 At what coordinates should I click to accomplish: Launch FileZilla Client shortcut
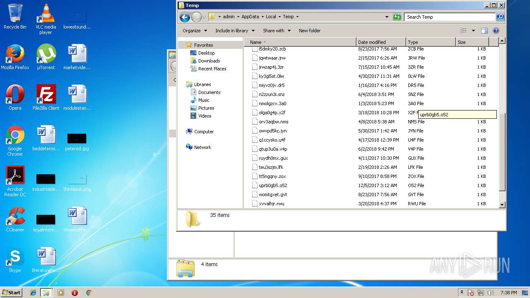click(46, 97)
